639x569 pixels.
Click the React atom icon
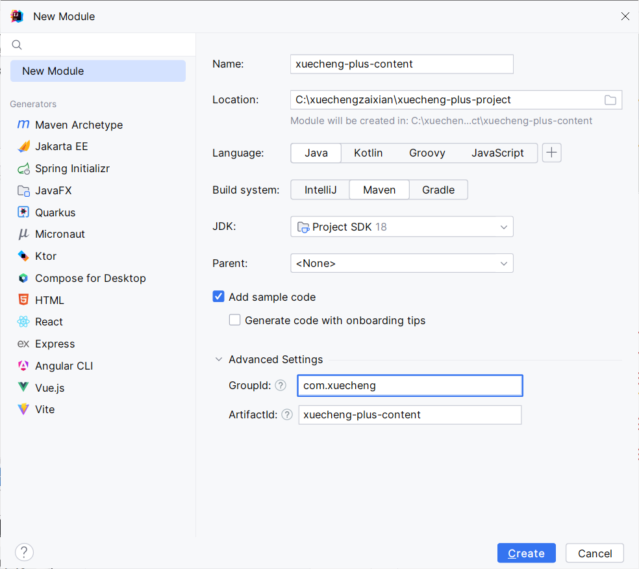click(x=23, y=322)
